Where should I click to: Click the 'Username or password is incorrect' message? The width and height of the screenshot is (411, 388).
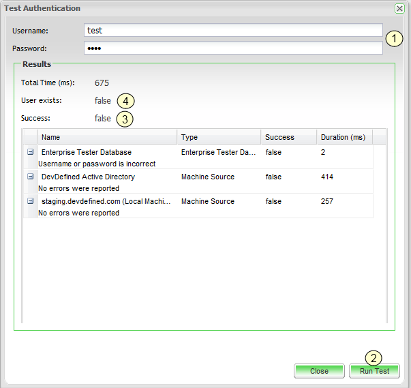[97, 164]
